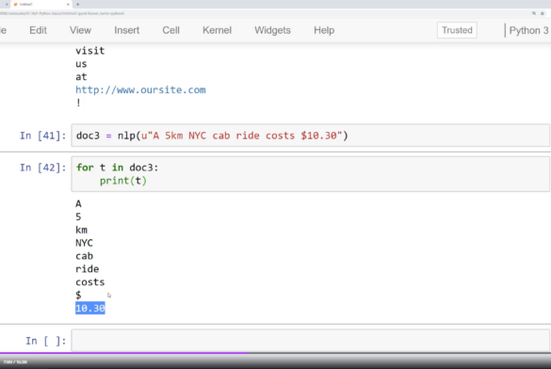
Task: Bookmark this page with the star icon
Action: pos(543,13)
